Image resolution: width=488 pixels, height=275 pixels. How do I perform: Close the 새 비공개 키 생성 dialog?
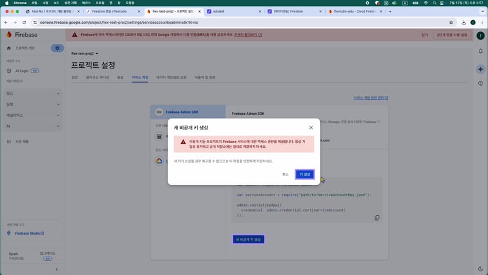310,127
